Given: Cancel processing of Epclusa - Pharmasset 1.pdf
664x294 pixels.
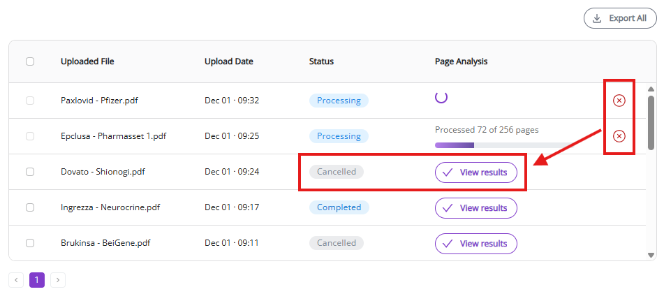Looking at the screenshot, I should click(619, 136).
